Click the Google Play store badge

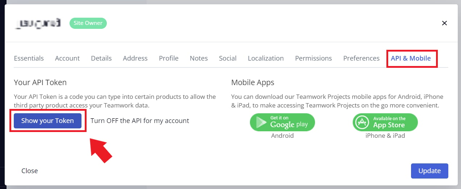tap(282, 122)
